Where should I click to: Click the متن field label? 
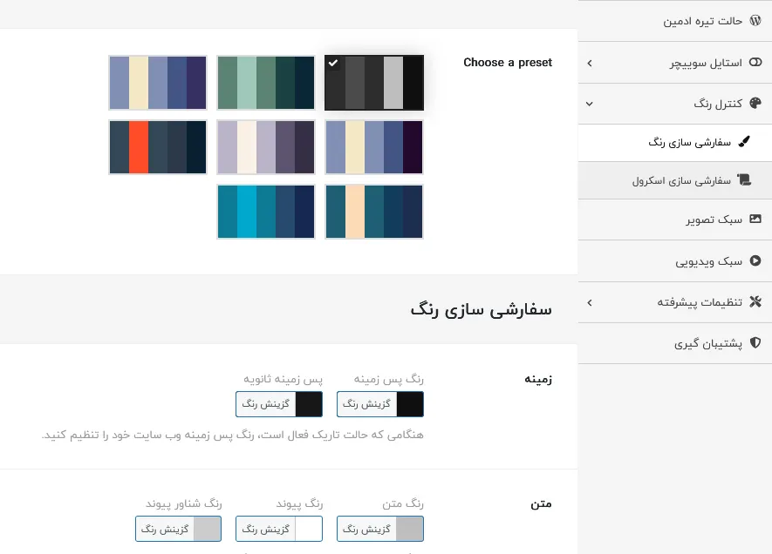click(541, 503)
